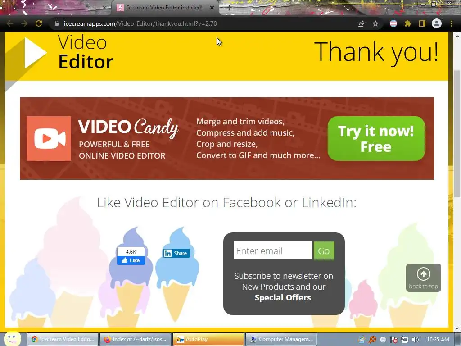Go forward in browser history
This screenshot has height=346, width=461.
24,23
